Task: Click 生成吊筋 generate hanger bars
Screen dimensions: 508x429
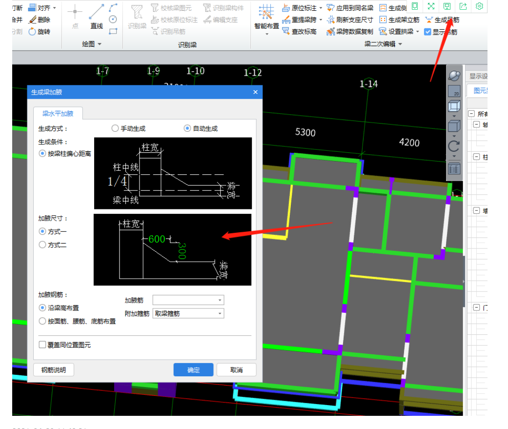Action: 443,20
